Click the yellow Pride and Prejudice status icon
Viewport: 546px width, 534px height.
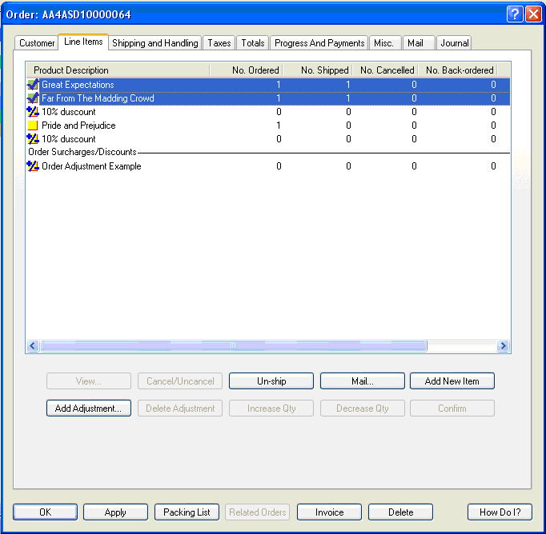(x=33, y=126)
